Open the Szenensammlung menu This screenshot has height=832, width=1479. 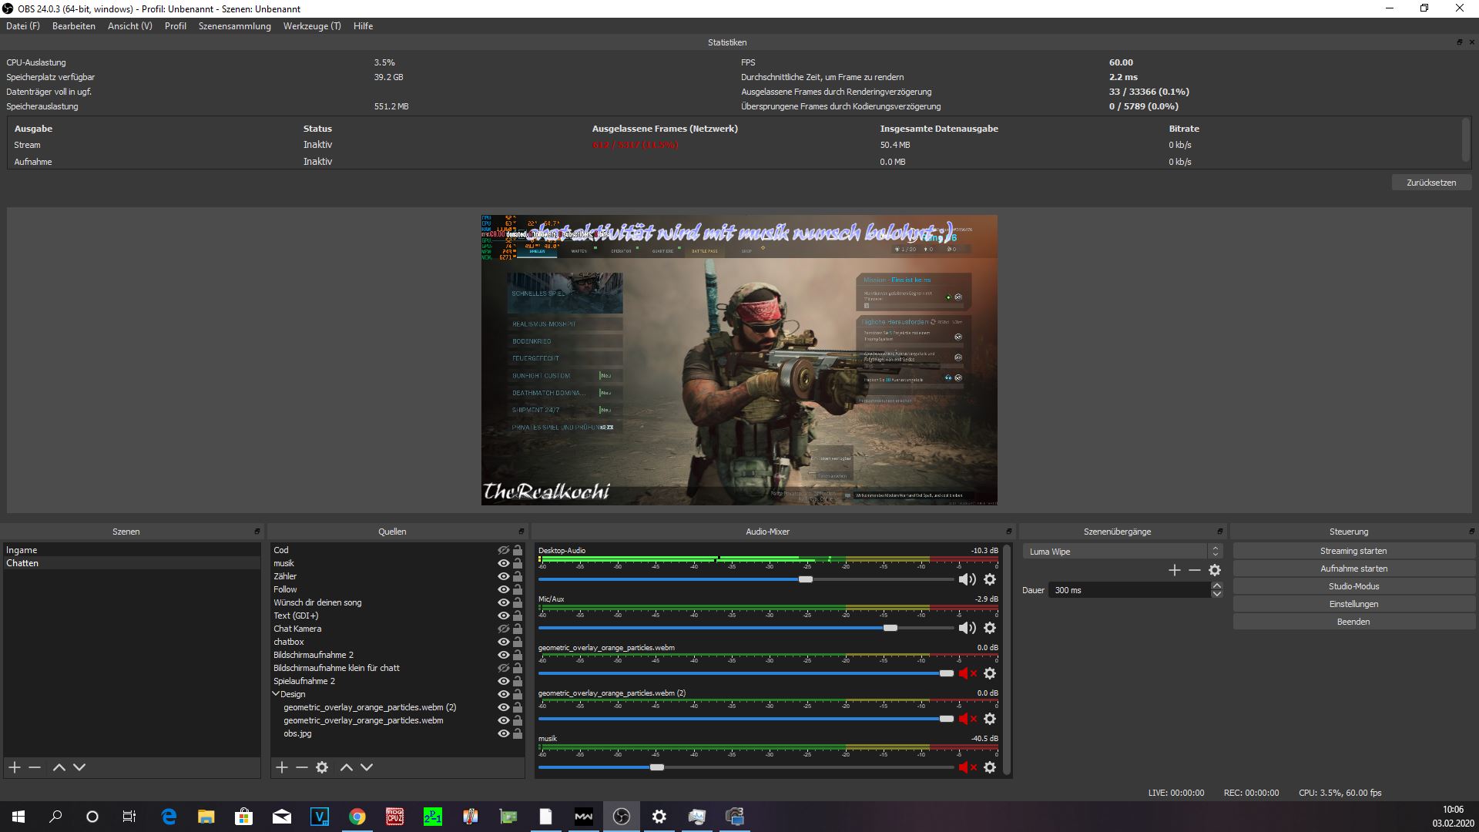[234, 26]
